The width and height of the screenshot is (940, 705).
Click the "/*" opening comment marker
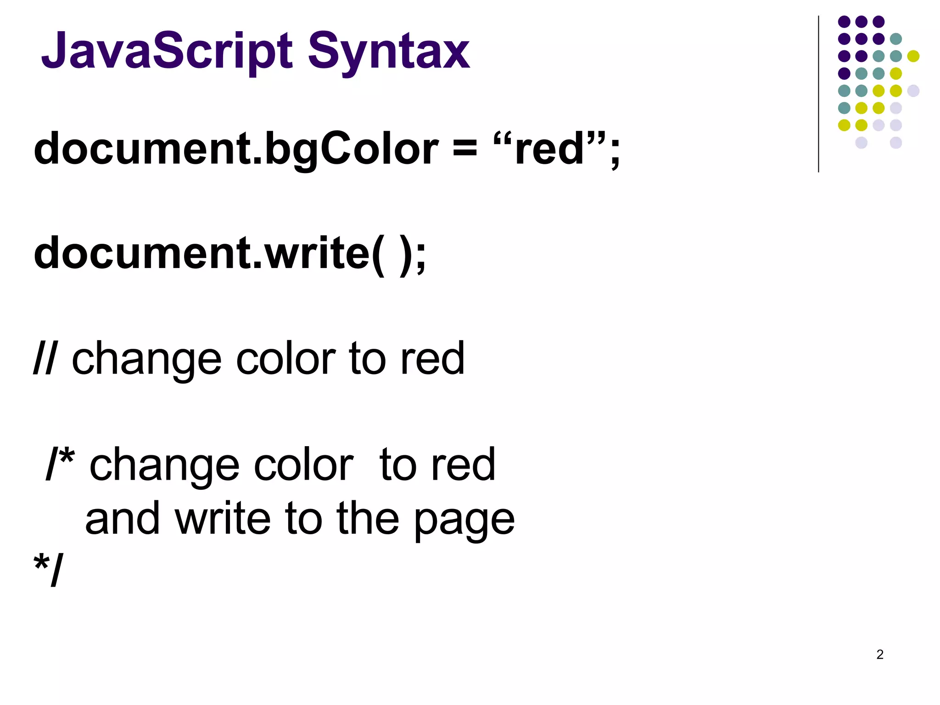coord(61,464)
